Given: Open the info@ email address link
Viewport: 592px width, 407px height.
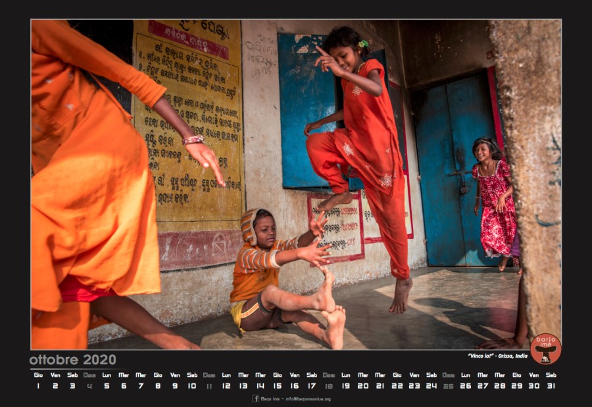Looking at the screenshot, I should tap(308, 399).
